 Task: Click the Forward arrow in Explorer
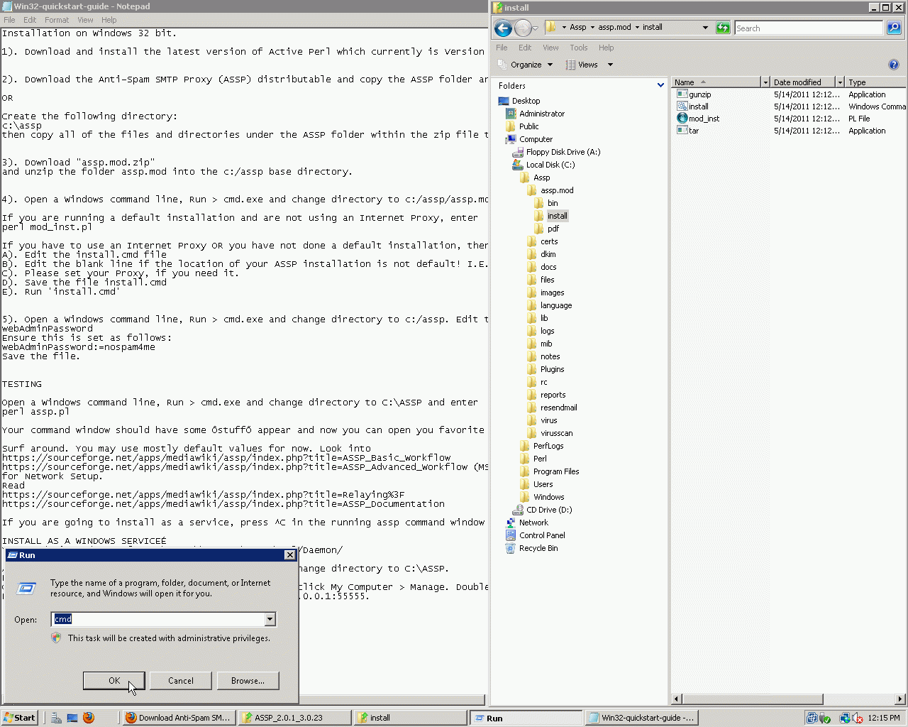pos(523,28)
